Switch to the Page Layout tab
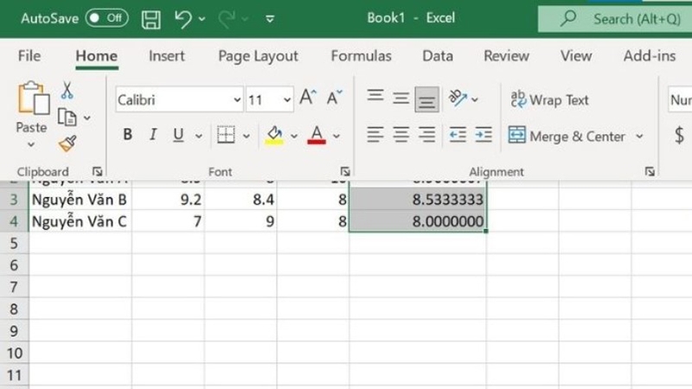 pyautogui.click(x=258, y=56)
